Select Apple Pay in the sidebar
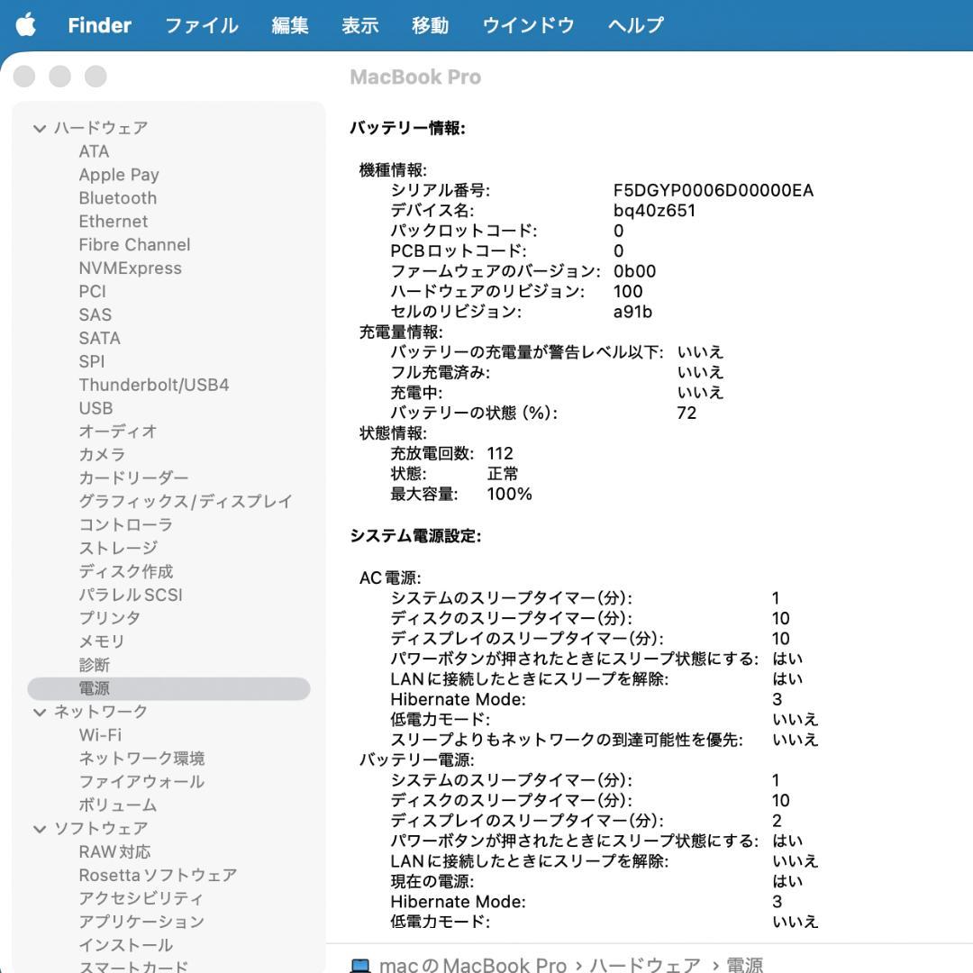Viewport: 973px width, 973px height. [x=119, y=175]
